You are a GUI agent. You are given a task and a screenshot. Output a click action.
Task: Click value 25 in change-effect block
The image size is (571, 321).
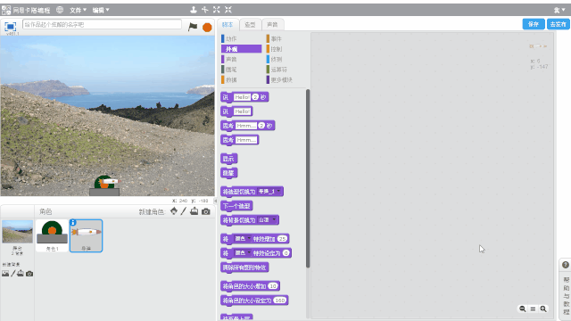click(282, 239)
